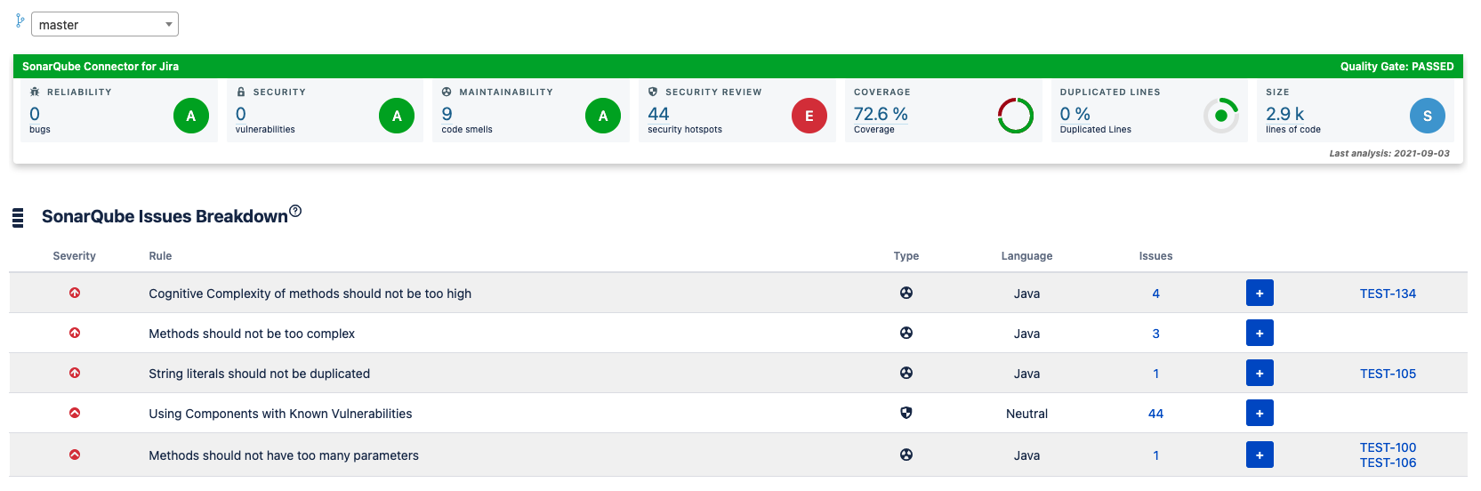Click the Language column header
The width and height of the screenshot is (1481, 491).
tap(1026, 255)
